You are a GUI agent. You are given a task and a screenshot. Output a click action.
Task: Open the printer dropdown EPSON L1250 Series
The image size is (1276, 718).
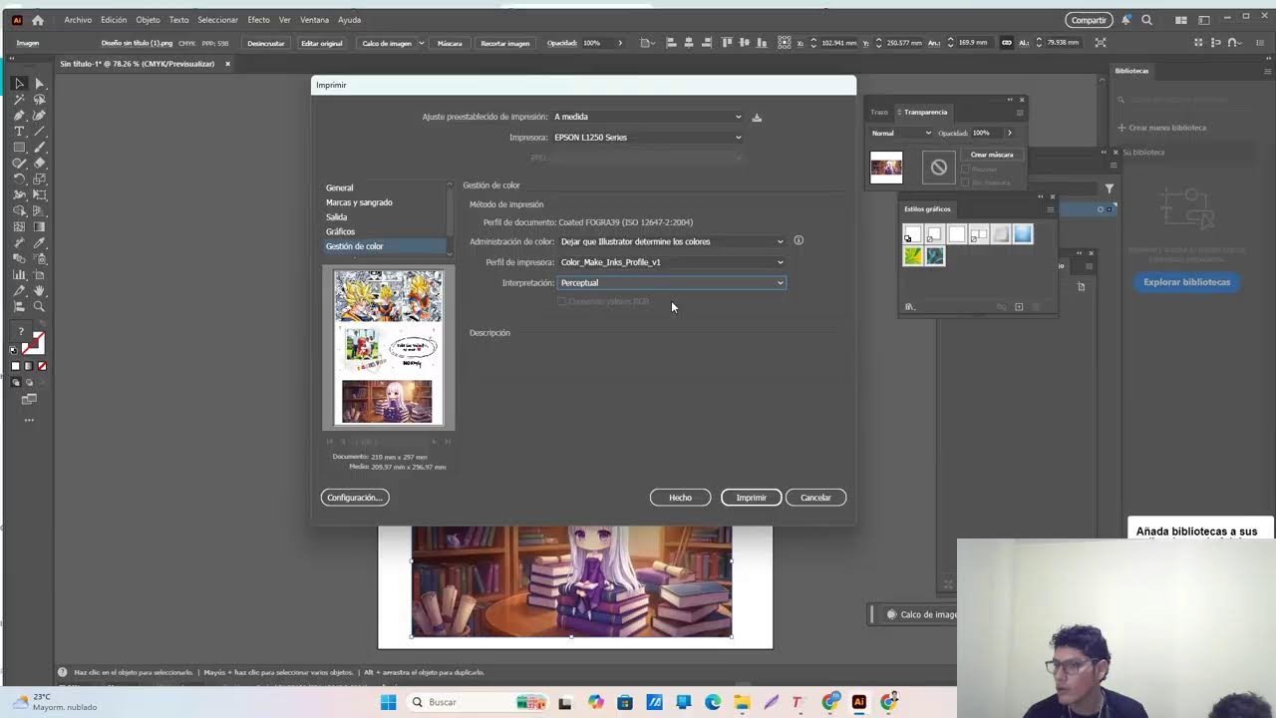coord(647,138)
